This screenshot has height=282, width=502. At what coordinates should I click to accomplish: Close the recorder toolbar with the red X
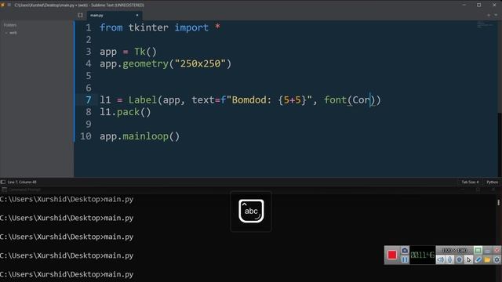point(497,250)
